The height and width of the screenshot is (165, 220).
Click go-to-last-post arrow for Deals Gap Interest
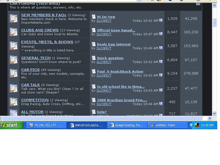161,48
